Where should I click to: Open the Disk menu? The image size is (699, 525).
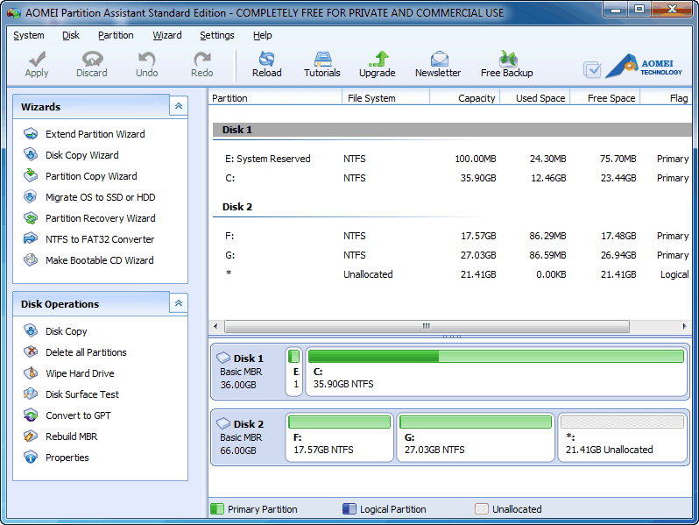[70, 35]
